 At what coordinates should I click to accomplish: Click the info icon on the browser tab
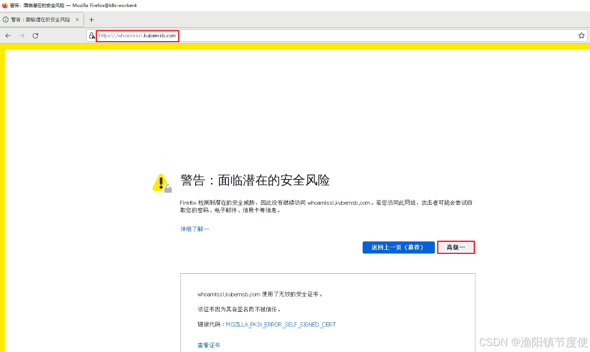[6, 19]
